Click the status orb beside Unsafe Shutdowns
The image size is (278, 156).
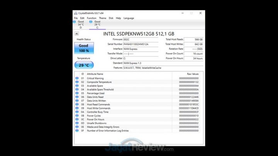pos(77,123)
